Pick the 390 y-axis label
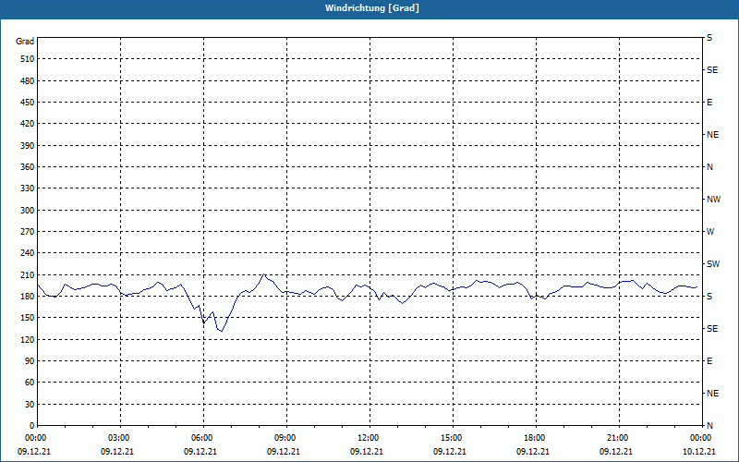This screenshot has height=462, width=739. click(28, 145)
